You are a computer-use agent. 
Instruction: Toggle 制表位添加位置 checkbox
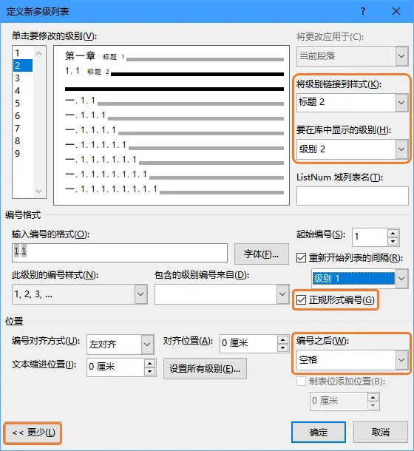[301, 382]
